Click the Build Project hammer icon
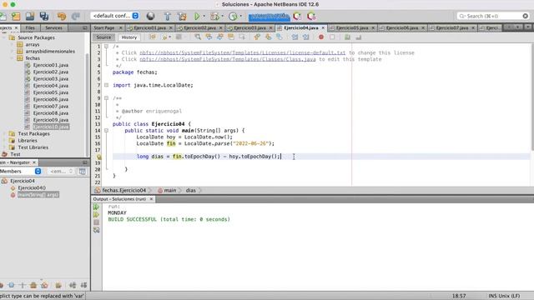Image resolution: width=534 pixels, height=300 pixels. (167, 16)
